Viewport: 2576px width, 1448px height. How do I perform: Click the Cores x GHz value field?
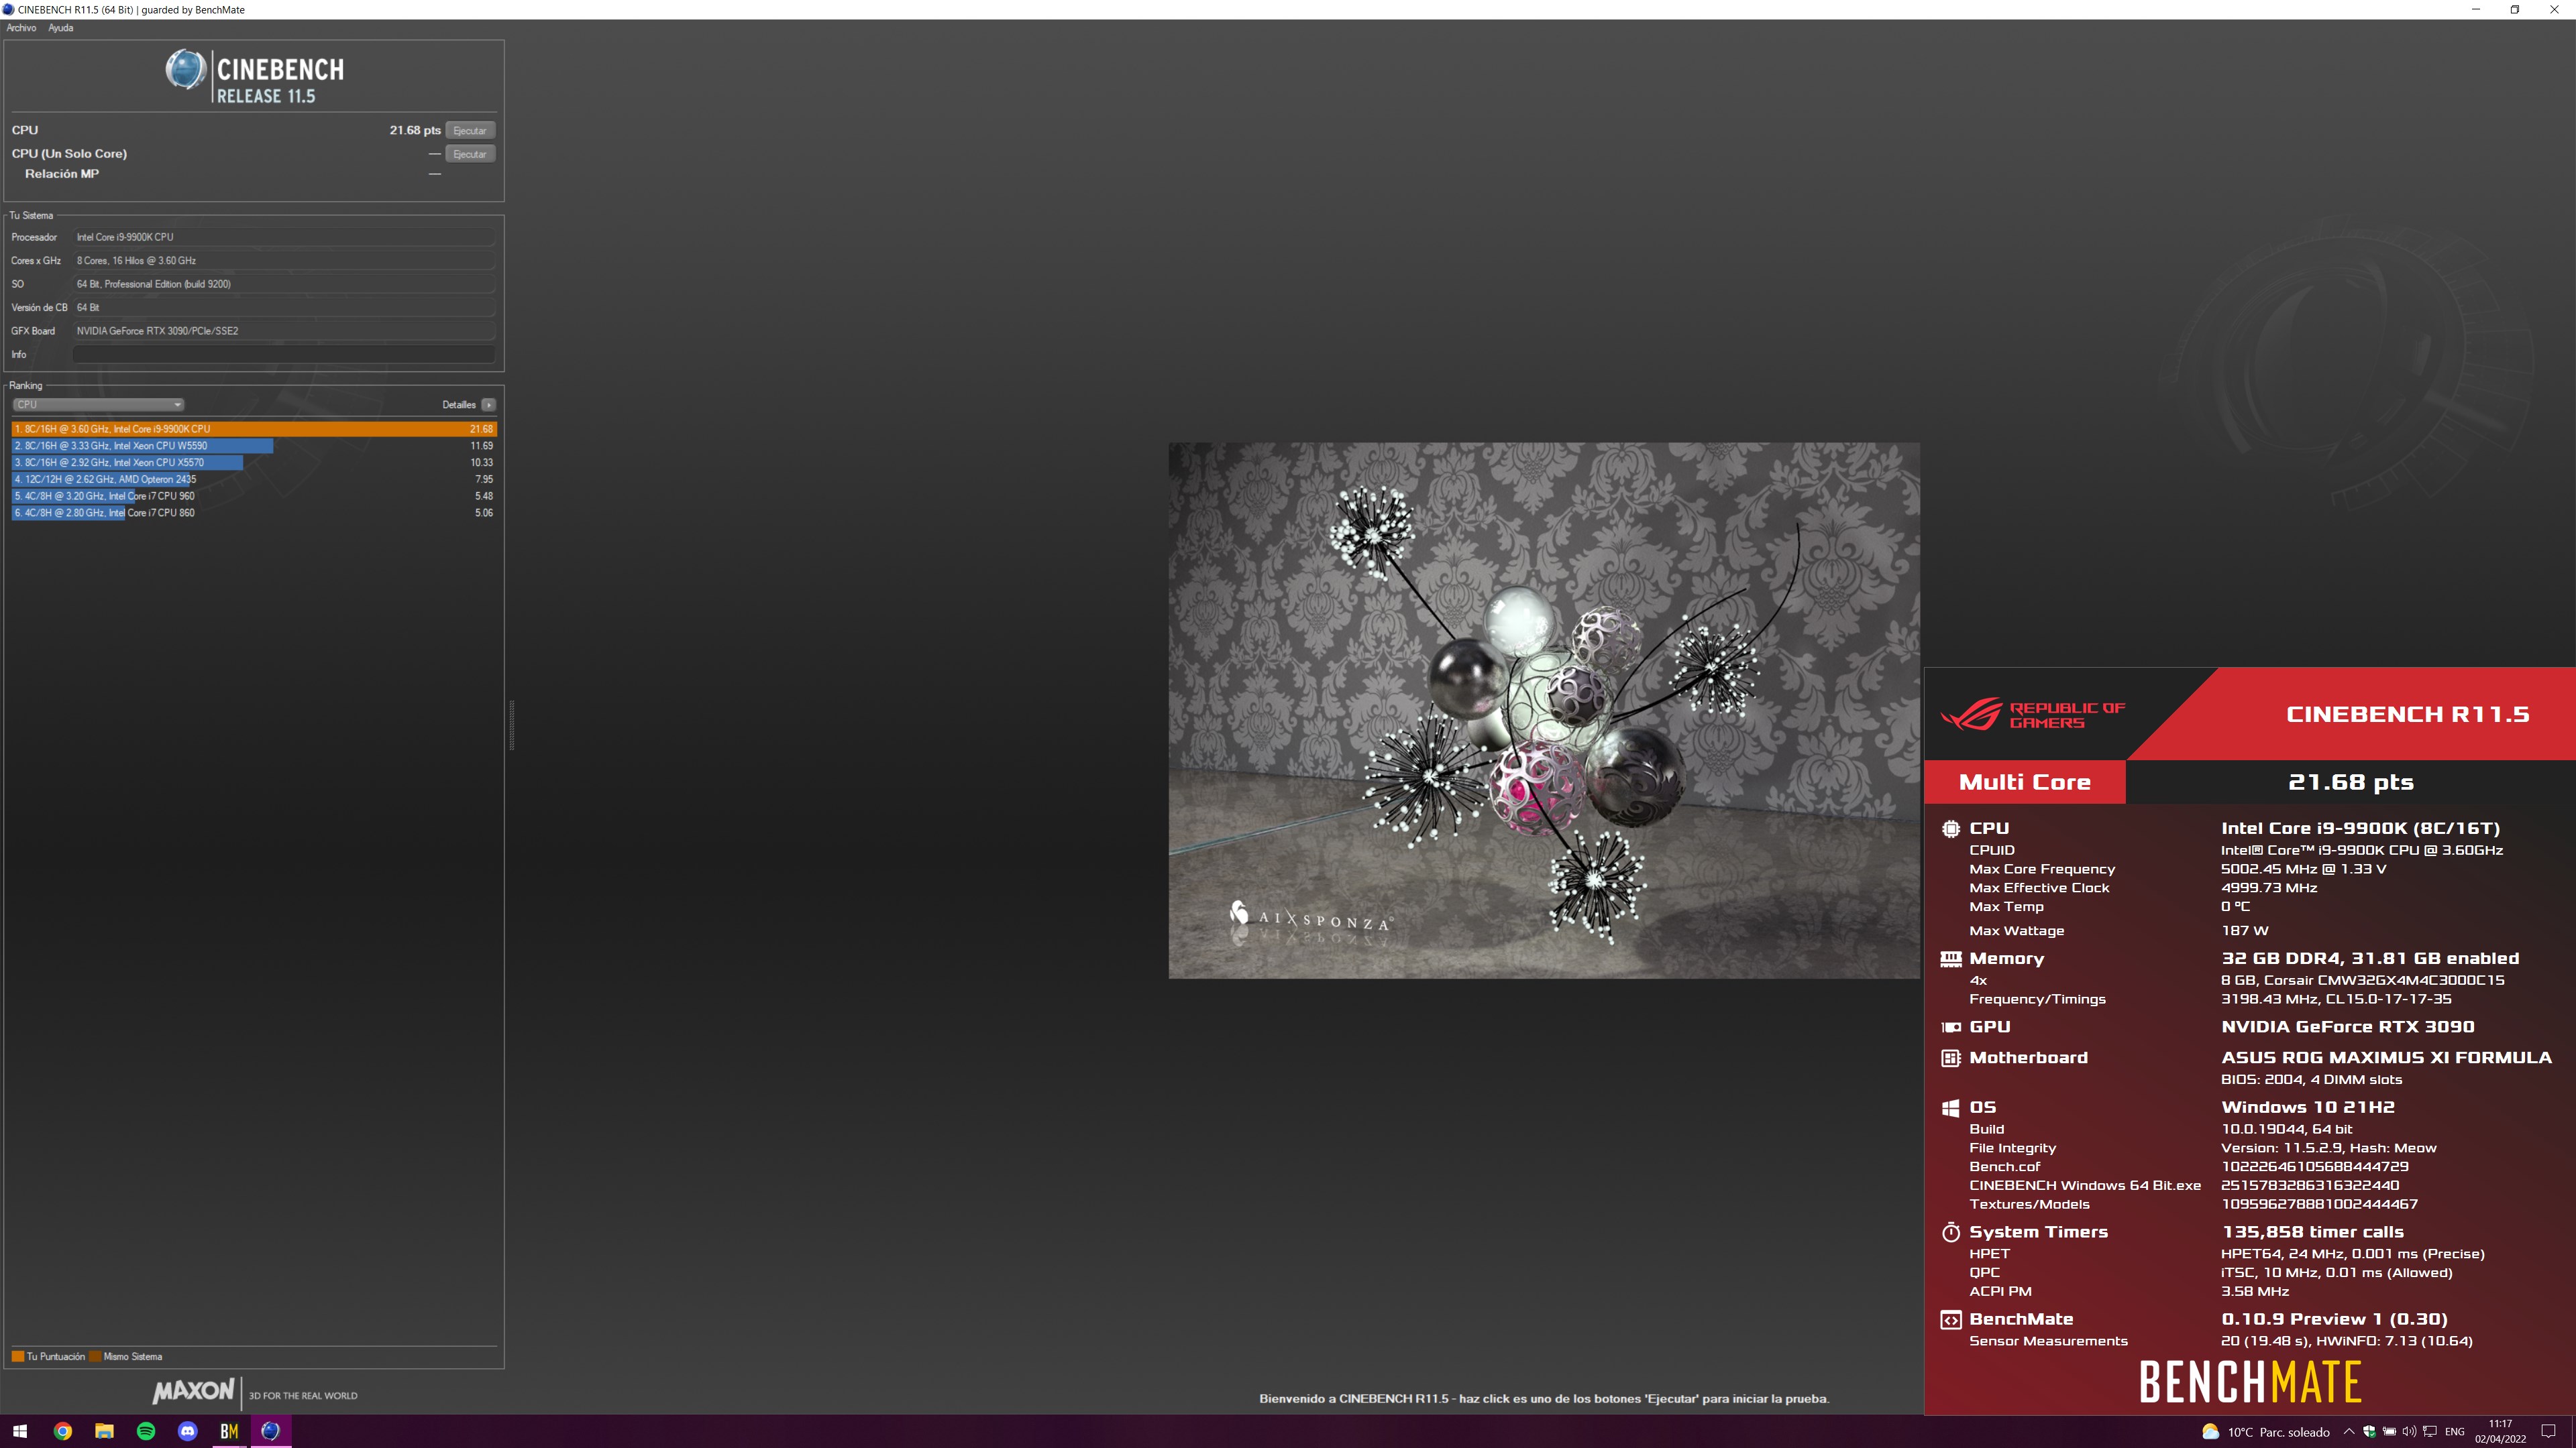point(284,261)
